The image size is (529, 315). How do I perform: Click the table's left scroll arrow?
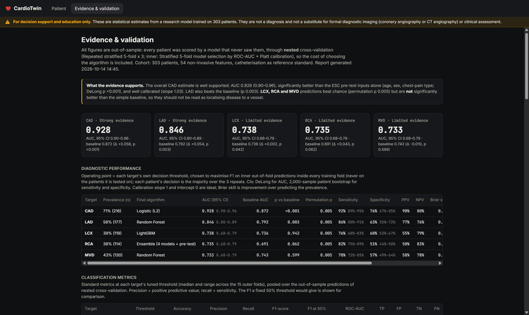tap(84, 263)
